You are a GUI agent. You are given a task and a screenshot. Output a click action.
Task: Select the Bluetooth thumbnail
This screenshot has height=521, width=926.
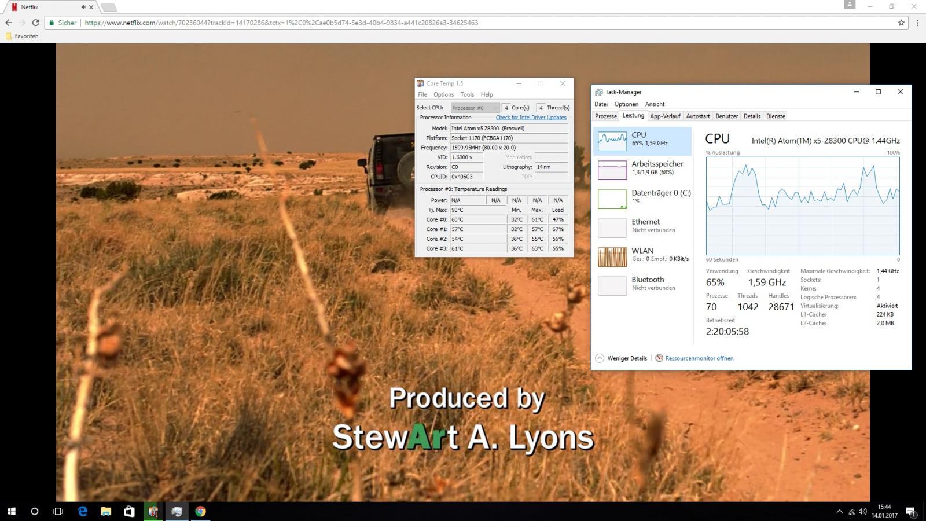click(612, 286)
